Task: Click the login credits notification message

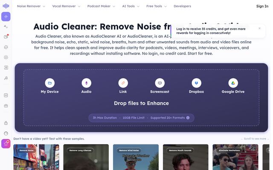Action: coord(211,31)
